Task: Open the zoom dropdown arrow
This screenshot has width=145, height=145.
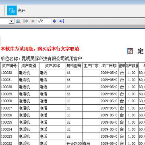Action: [12, 21]
